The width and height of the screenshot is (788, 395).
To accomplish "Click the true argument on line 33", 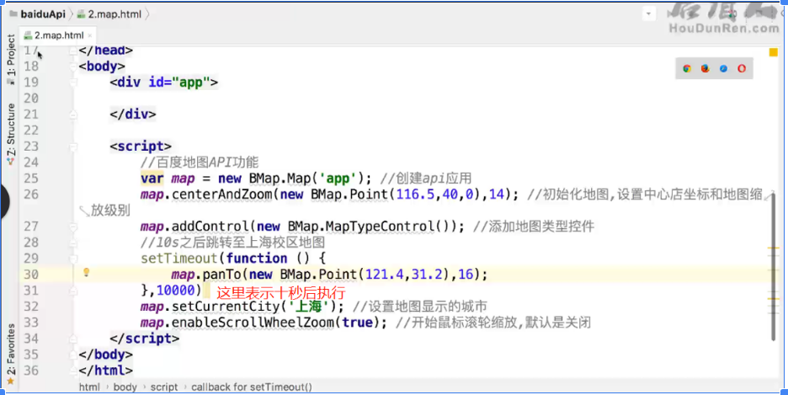I will tap(357, 323).
